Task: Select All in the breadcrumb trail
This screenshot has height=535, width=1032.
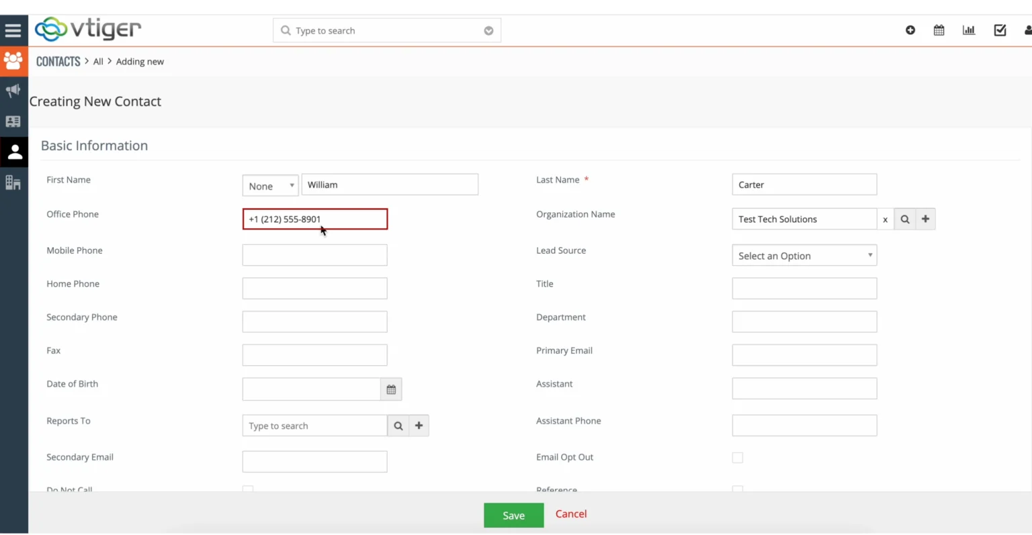Action: (98, 61)
